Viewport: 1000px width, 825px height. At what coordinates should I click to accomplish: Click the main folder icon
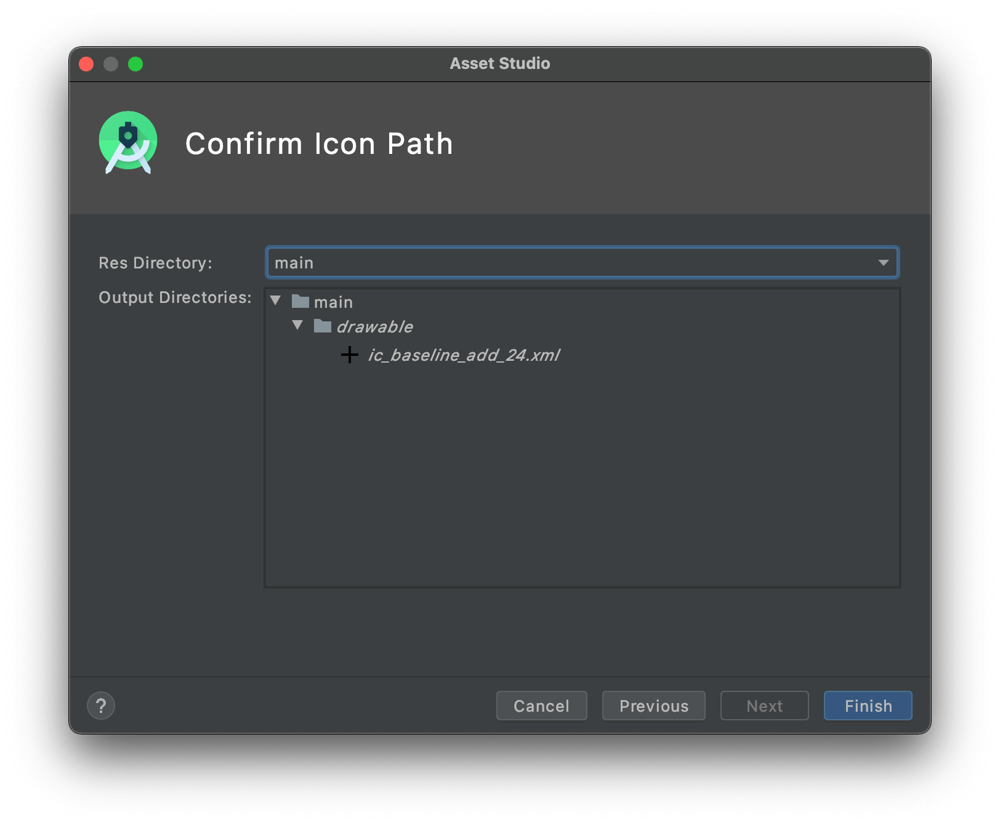click(x=300, y=302)
